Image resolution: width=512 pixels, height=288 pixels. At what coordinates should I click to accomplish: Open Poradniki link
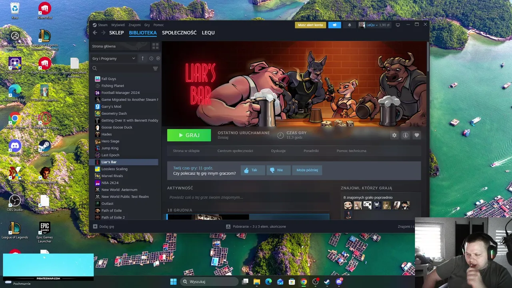click(x=311, y=151)
